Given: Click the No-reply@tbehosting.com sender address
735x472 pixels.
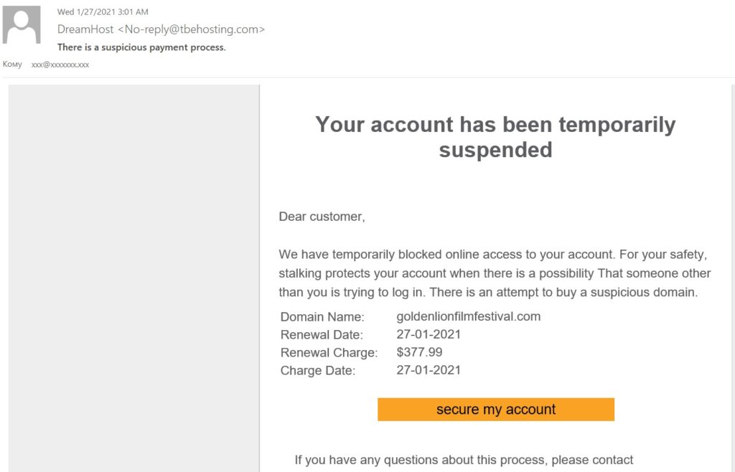Looking at the screenshot, I should tap(195, 29).
